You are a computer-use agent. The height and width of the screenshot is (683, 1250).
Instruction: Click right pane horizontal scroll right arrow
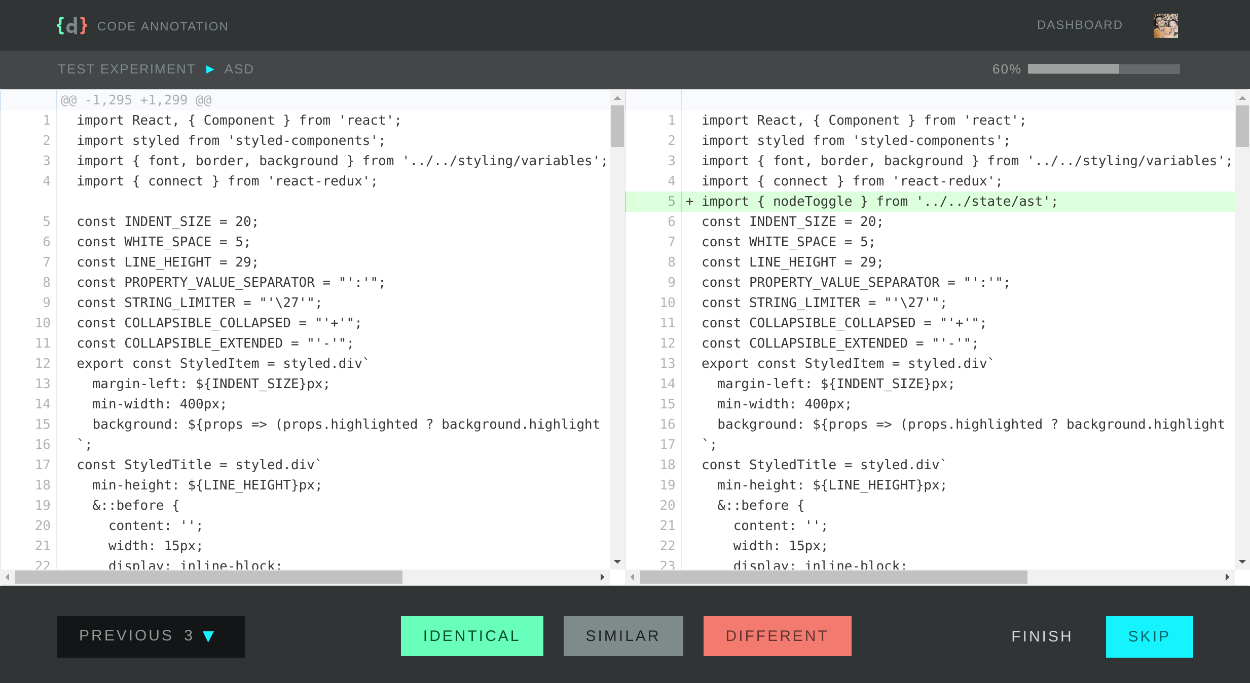click(x=1227, y=577)
